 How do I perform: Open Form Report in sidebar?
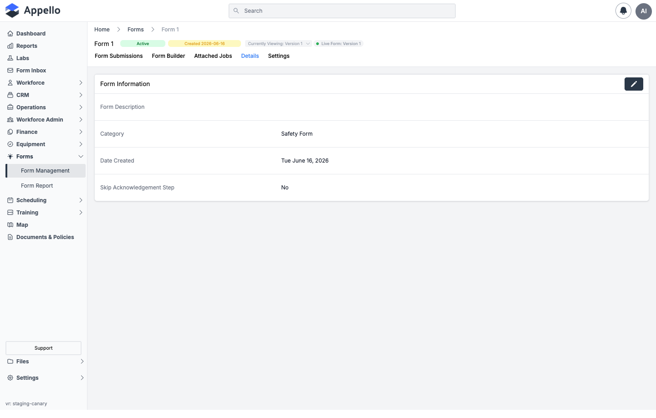(37, 186)
